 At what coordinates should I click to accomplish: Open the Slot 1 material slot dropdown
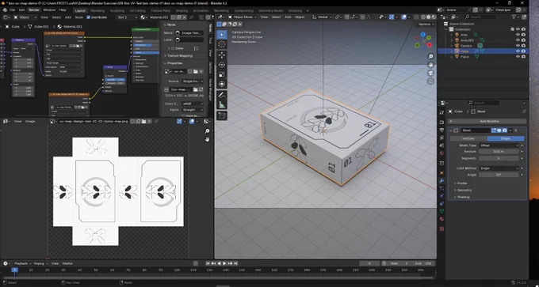pos(127,17)
